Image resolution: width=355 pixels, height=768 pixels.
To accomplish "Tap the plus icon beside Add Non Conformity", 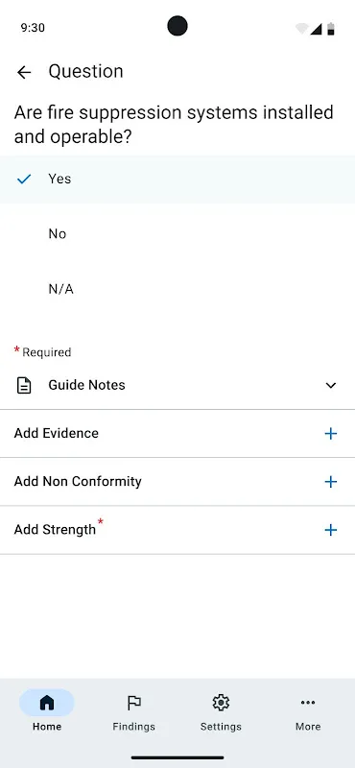I will pos(331,482).
